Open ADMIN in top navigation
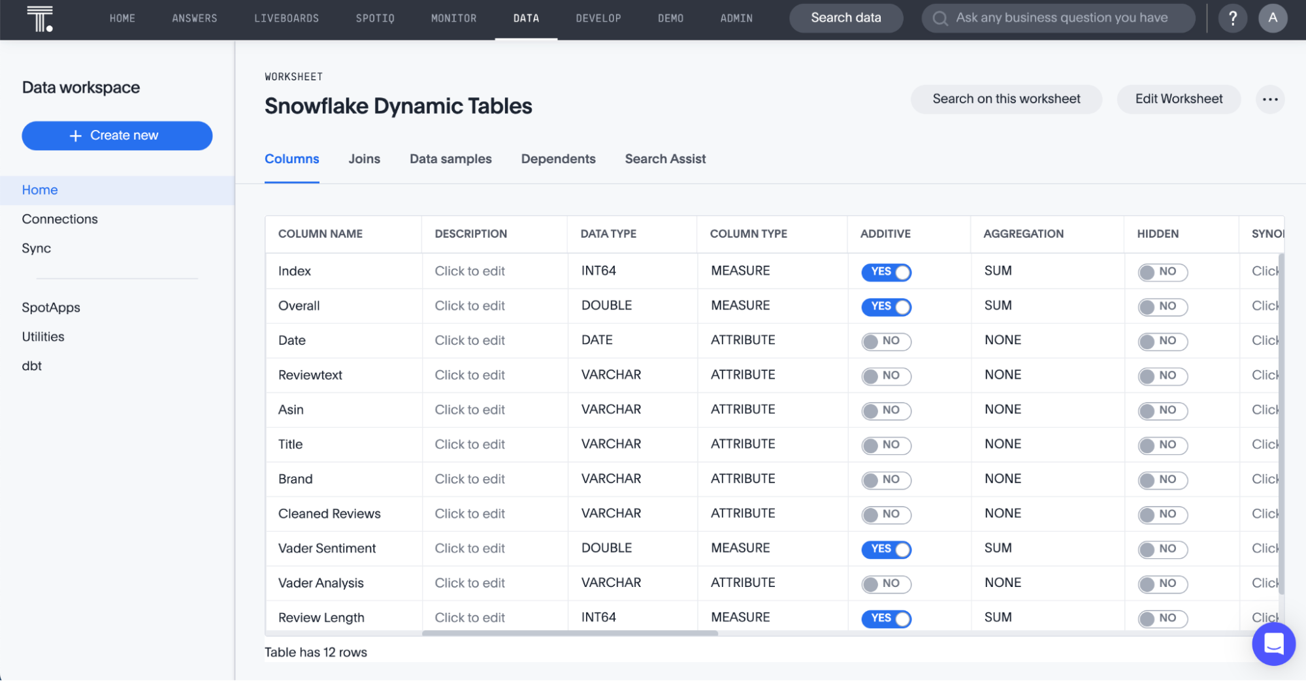Screen dimensions: 1306x681 click(736, 18)
